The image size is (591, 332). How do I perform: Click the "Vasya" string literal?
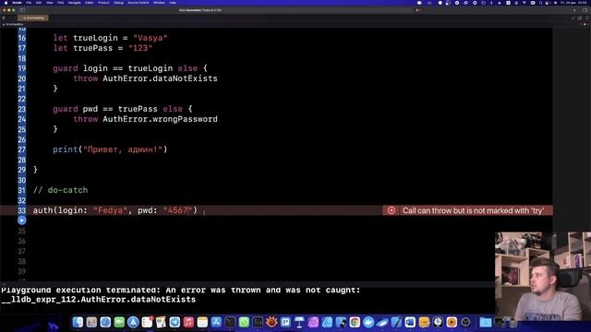[x=150, y=38]
